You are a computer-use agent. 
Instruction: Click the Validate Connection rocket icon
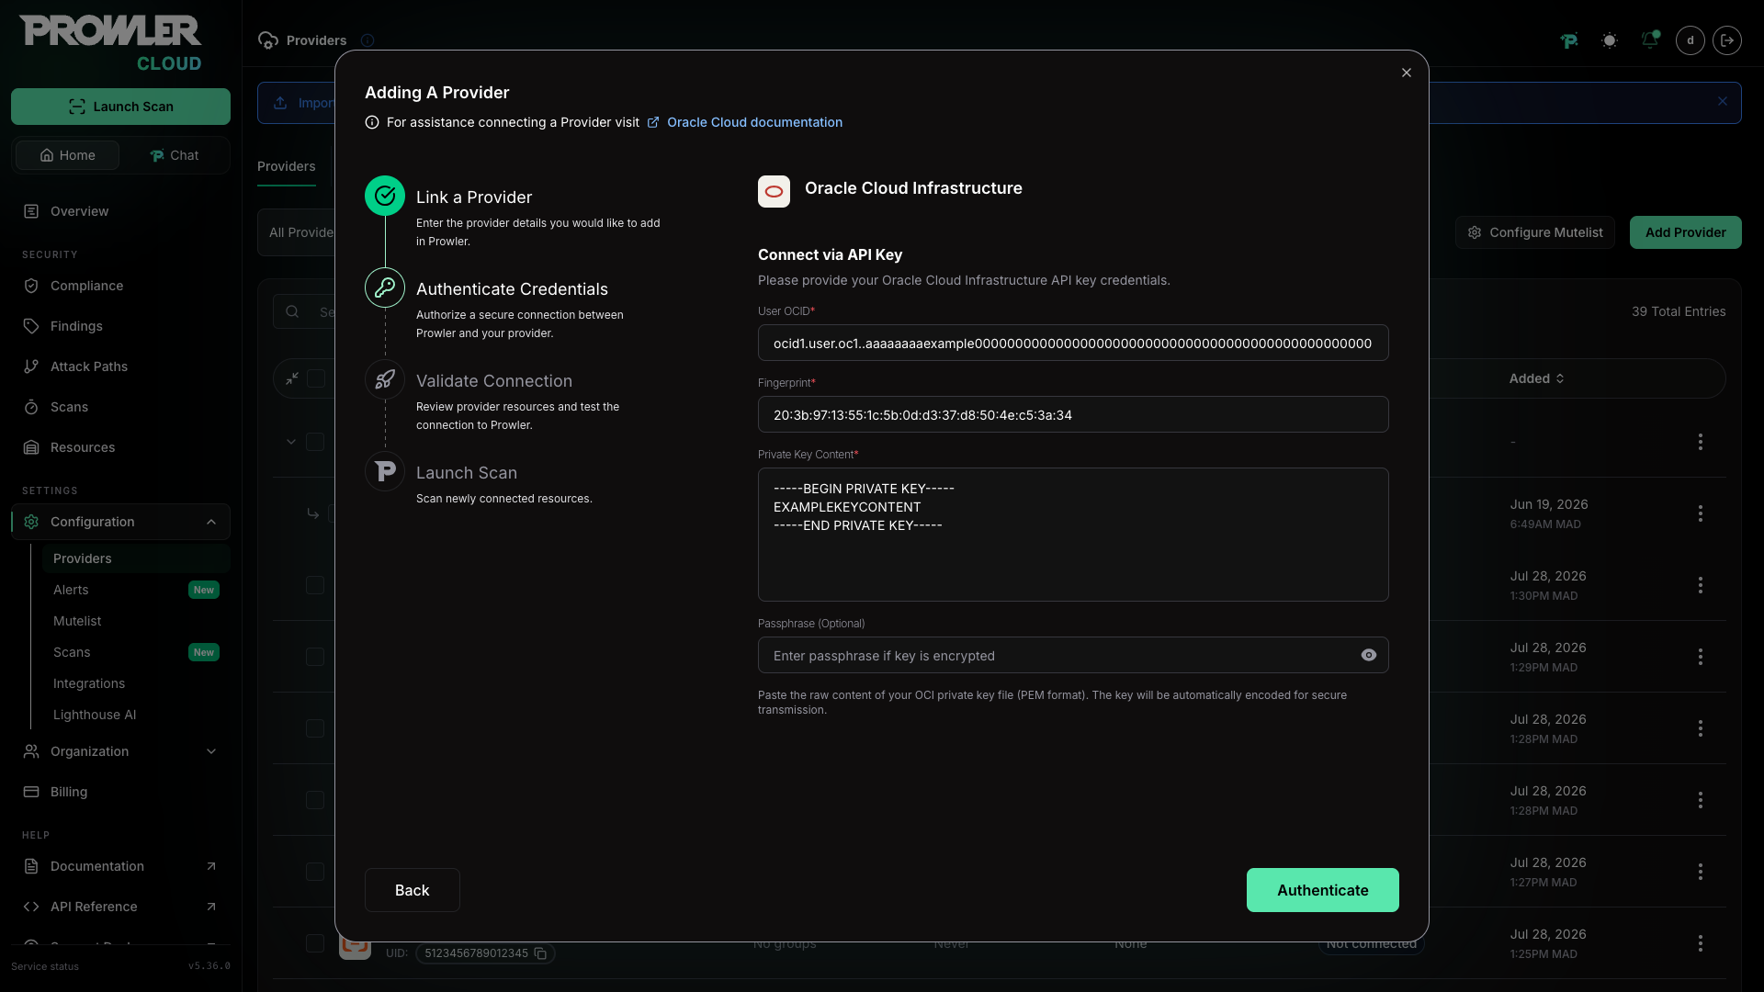point(385,379)
